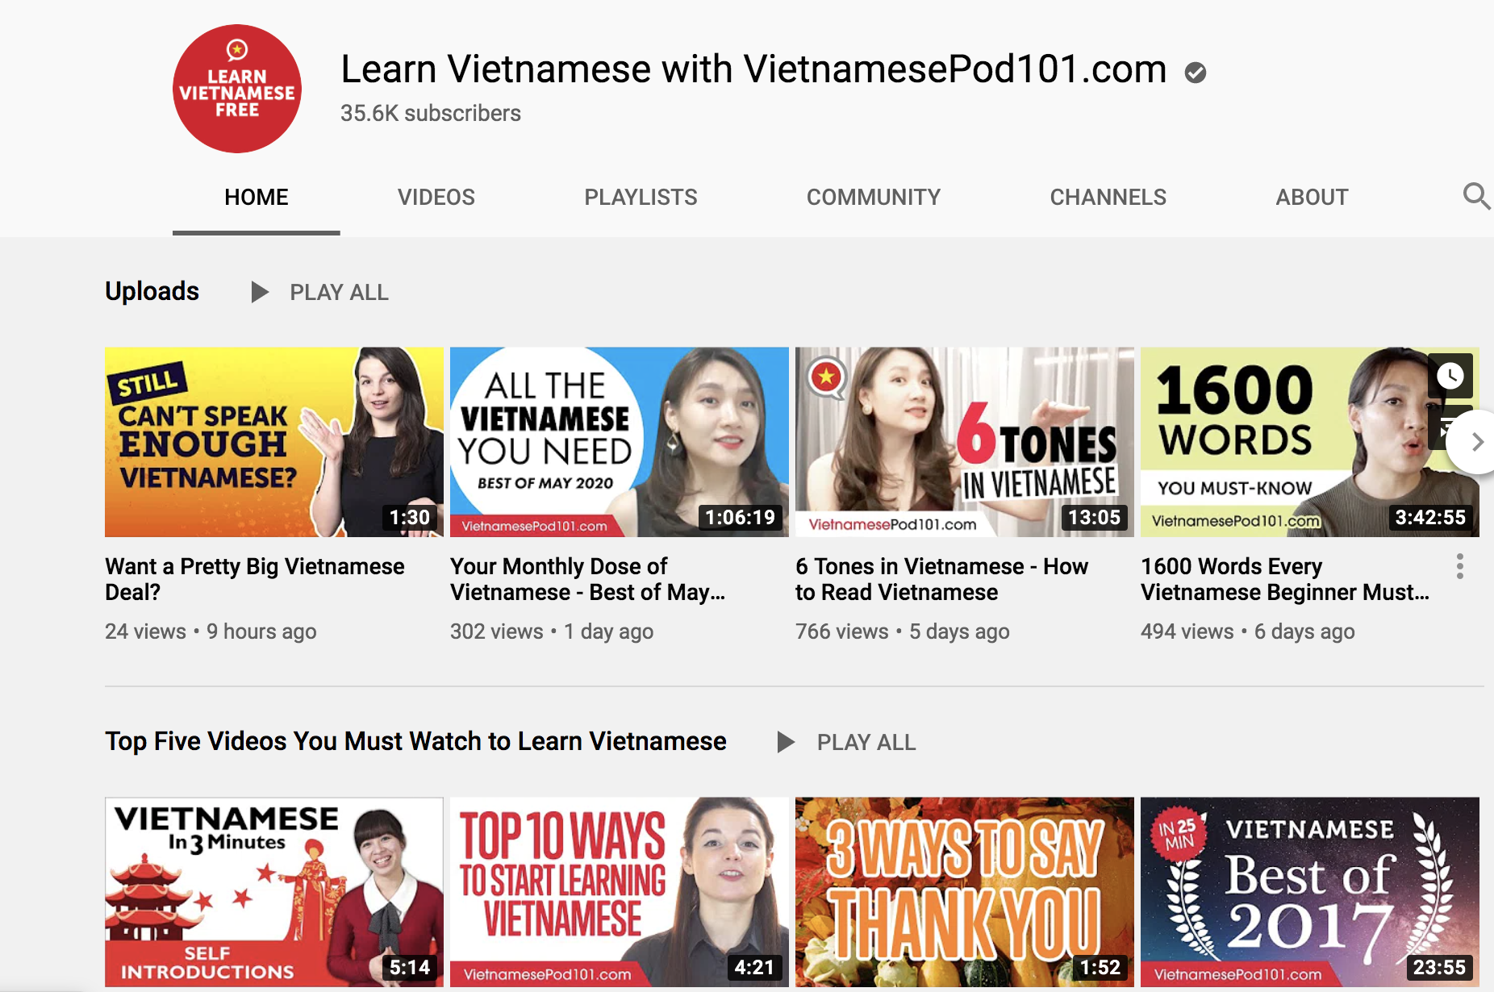This screenshot has height=992, width=1494.
Task: Open the Uploads section heading
Action: click(x=152, y=291)
